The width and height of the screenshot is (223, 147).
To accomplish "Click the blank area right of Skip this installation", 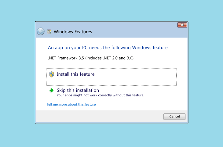I will tap(142, 90).
